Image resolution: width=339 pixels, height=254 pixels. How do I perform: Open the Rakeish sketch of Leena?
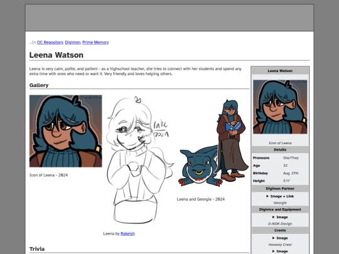click(x=139, y=160)
